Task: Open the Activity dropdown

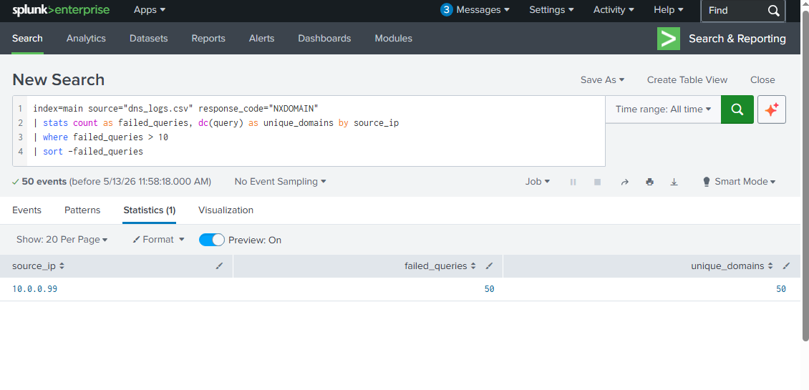Action: pyautogui.click(x=614, y=10)
